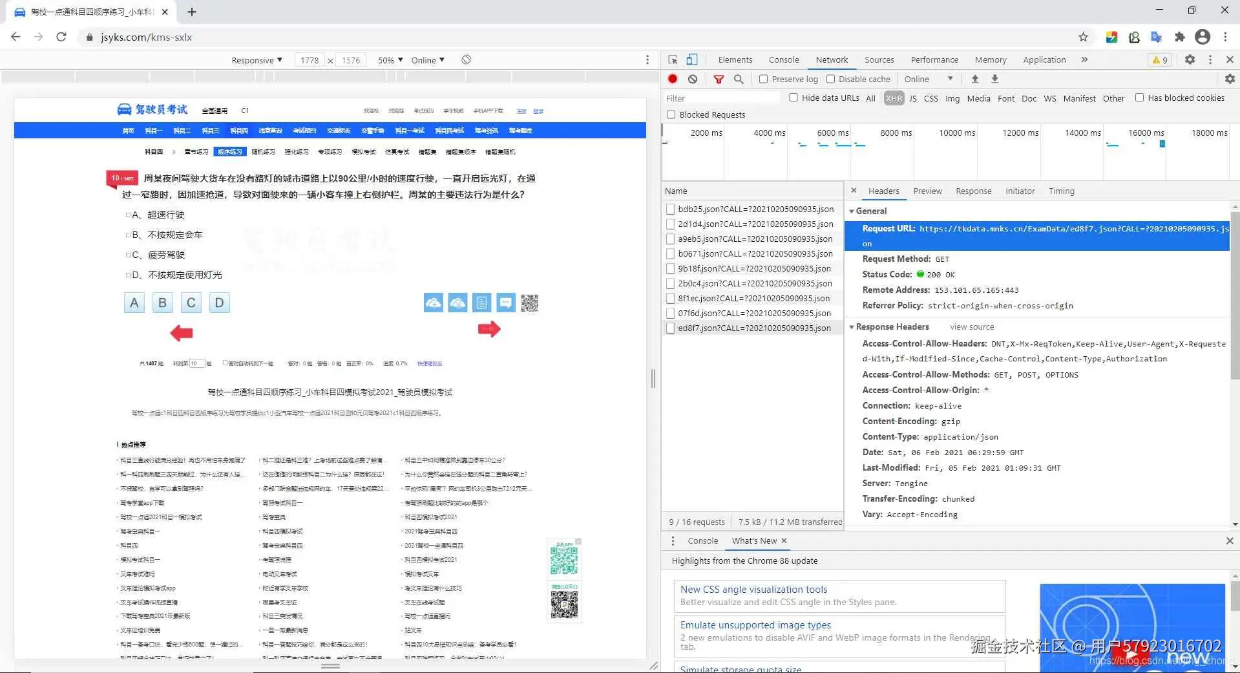Clear the network log
The image size is (1240, 673).
[693, 79]
